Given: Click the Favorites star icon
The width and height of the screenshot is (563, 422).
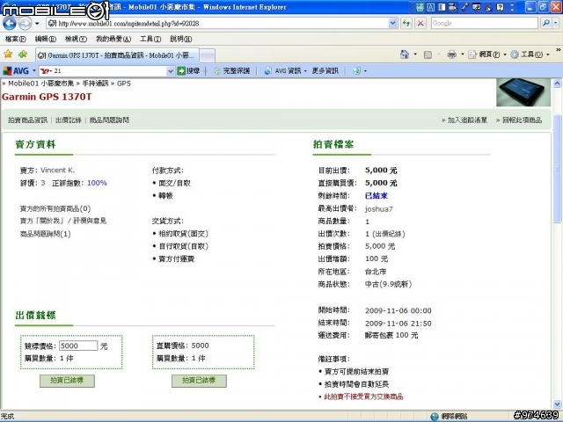Looking at the screenshot, I should 8,55.
